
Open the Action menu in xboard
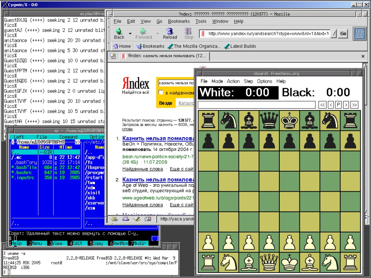pos(233,81)
